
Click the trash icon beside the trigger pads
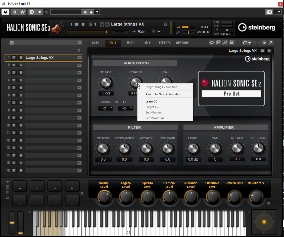8,192
